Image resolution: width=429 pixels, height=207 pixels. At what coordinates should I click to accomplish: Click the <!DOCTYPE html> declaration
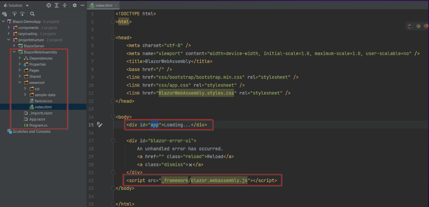coord(136,14)
